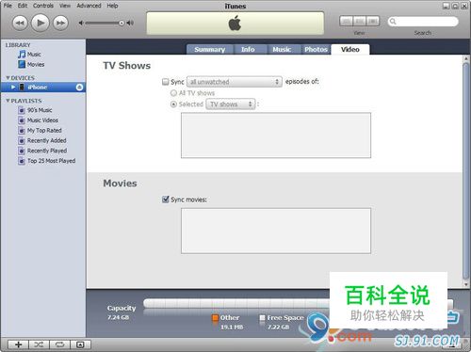
Task: Toggle shuffle button in bottom bar
Action: [x=39, y=344]
